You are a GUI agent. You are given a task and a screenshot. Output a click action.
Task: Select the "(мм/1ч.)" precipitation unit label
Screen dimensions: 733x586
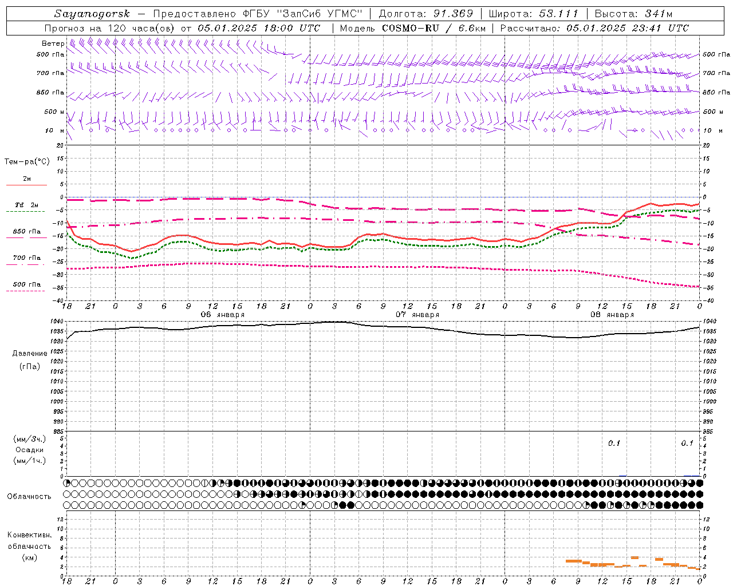coord(30,461)
